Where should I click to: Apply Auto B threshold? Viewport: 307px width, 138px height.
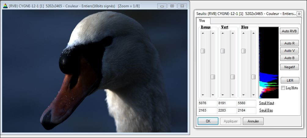click(289, 58)
